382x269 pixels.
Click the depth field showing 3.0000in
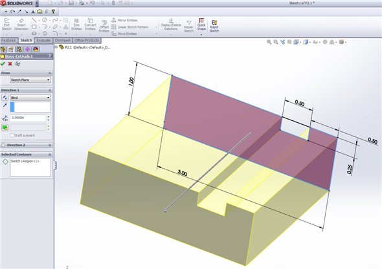[28, 118]
